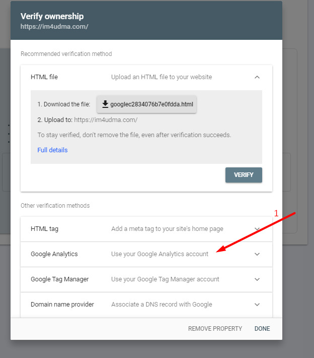
Task: Click the HTML file method title
Action: (x=44, y=77)
